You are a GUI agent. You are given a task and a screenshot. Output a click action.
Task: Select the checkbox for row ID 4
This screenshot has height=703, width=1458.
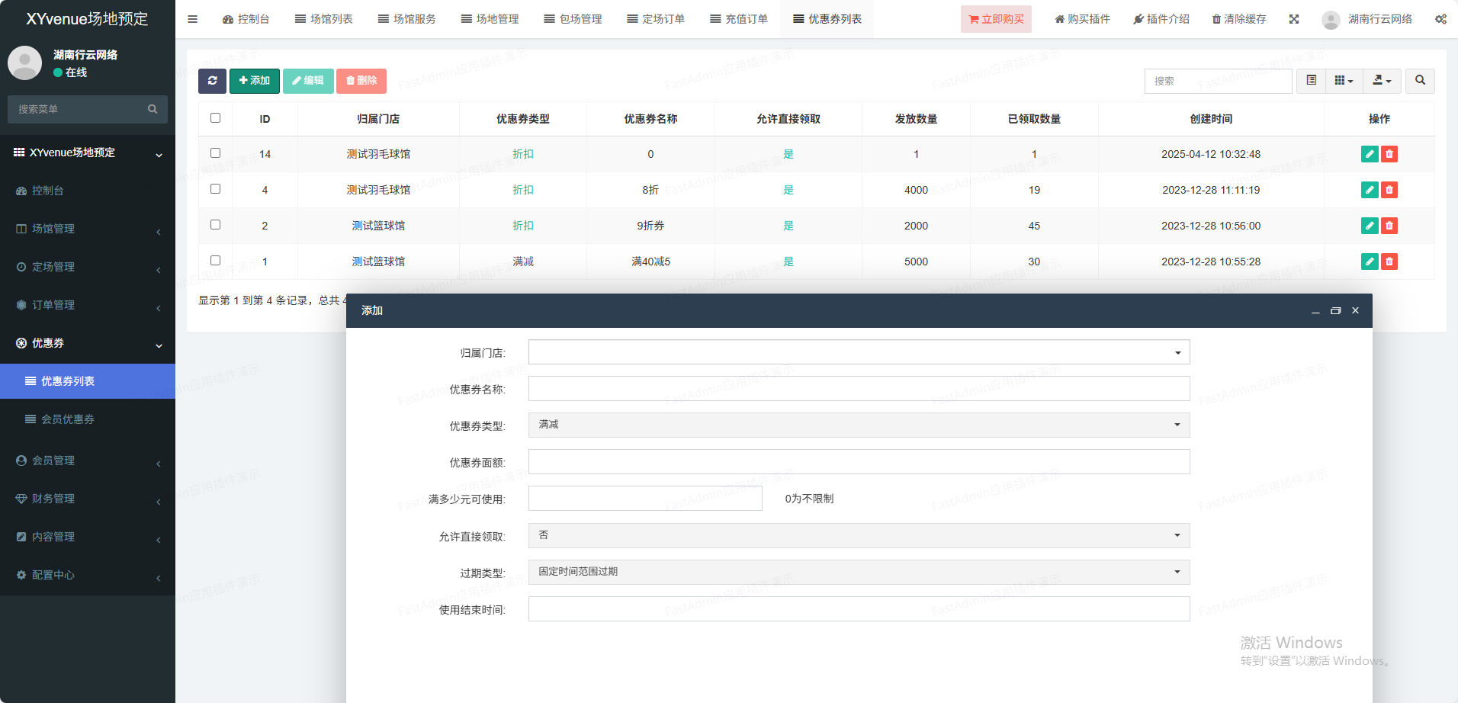[x=216, y=189]
